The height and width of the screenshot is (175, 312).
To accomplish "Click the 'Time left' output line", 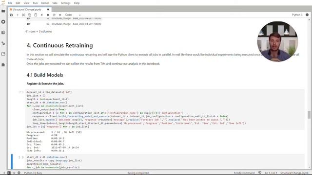I will click(45, 151).
